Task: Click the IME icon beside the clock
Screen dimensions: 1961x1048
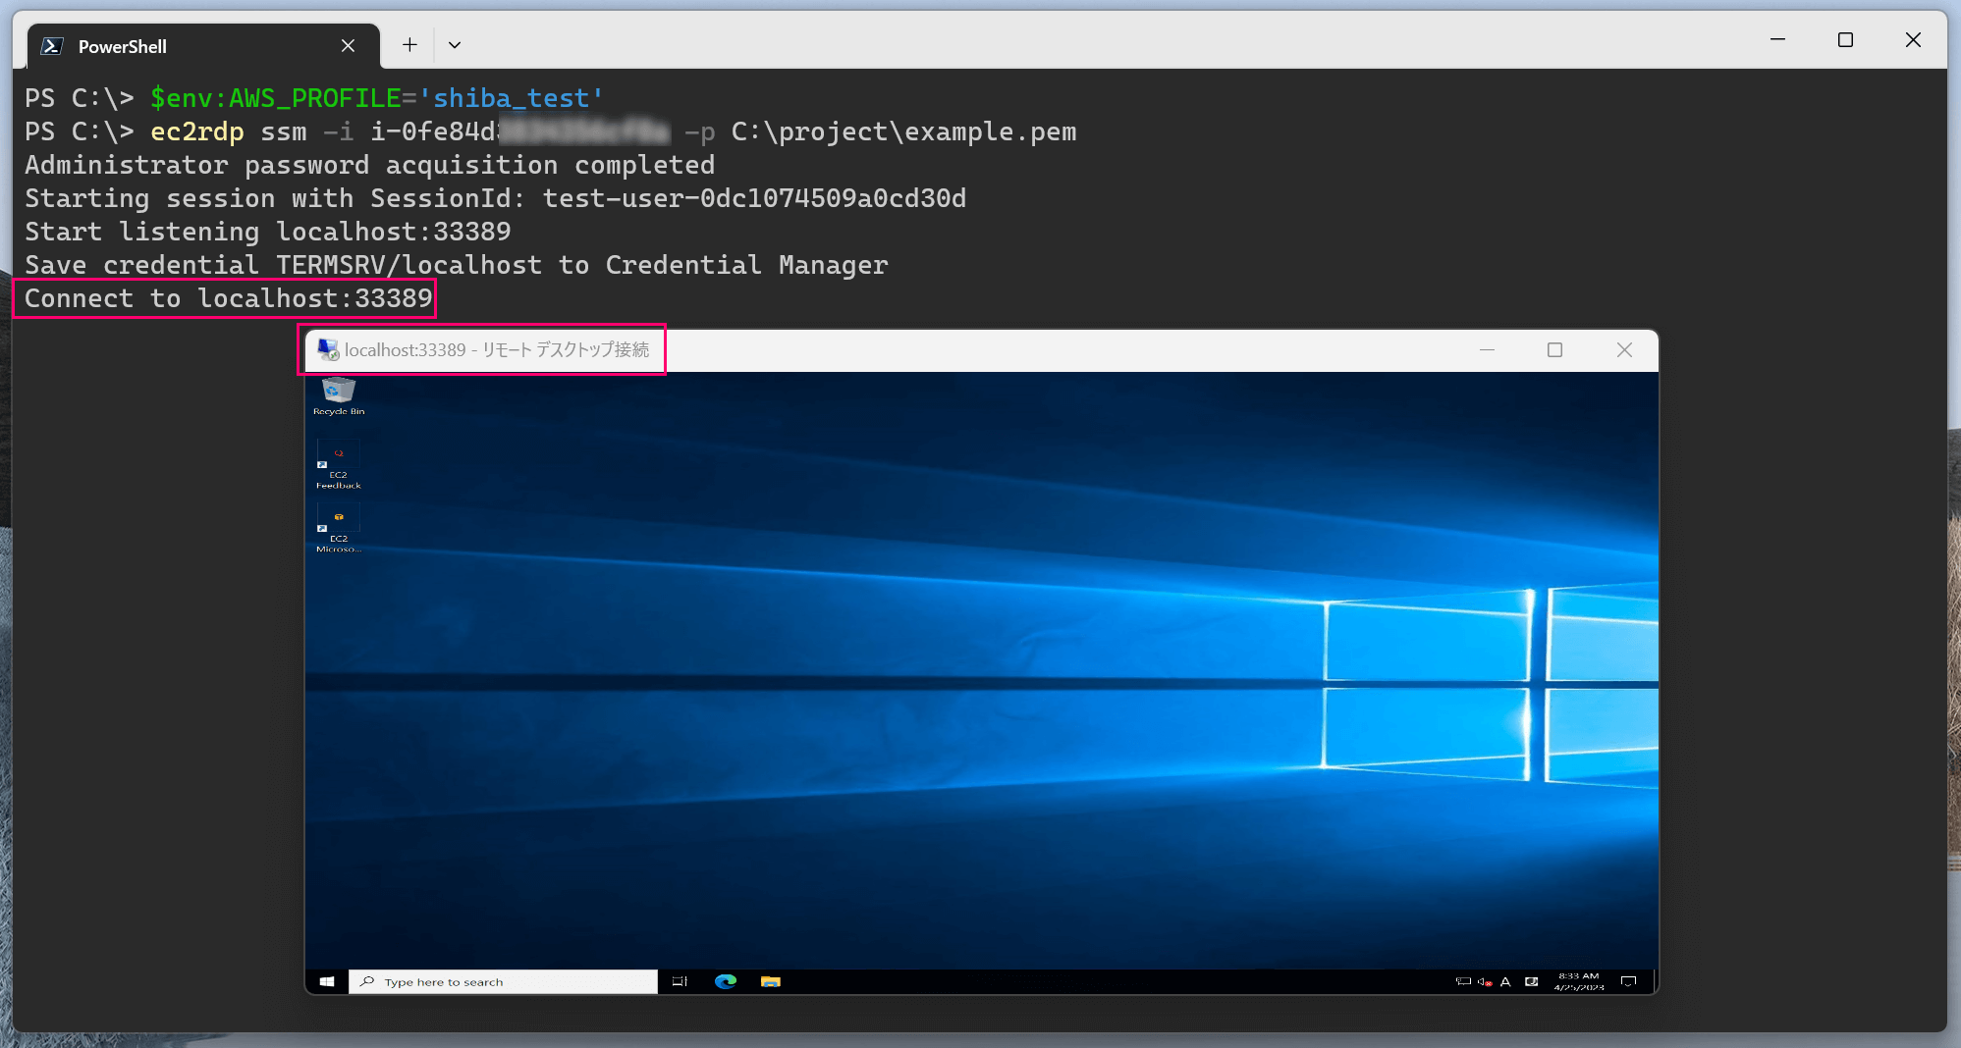Action: [1532, 981]
